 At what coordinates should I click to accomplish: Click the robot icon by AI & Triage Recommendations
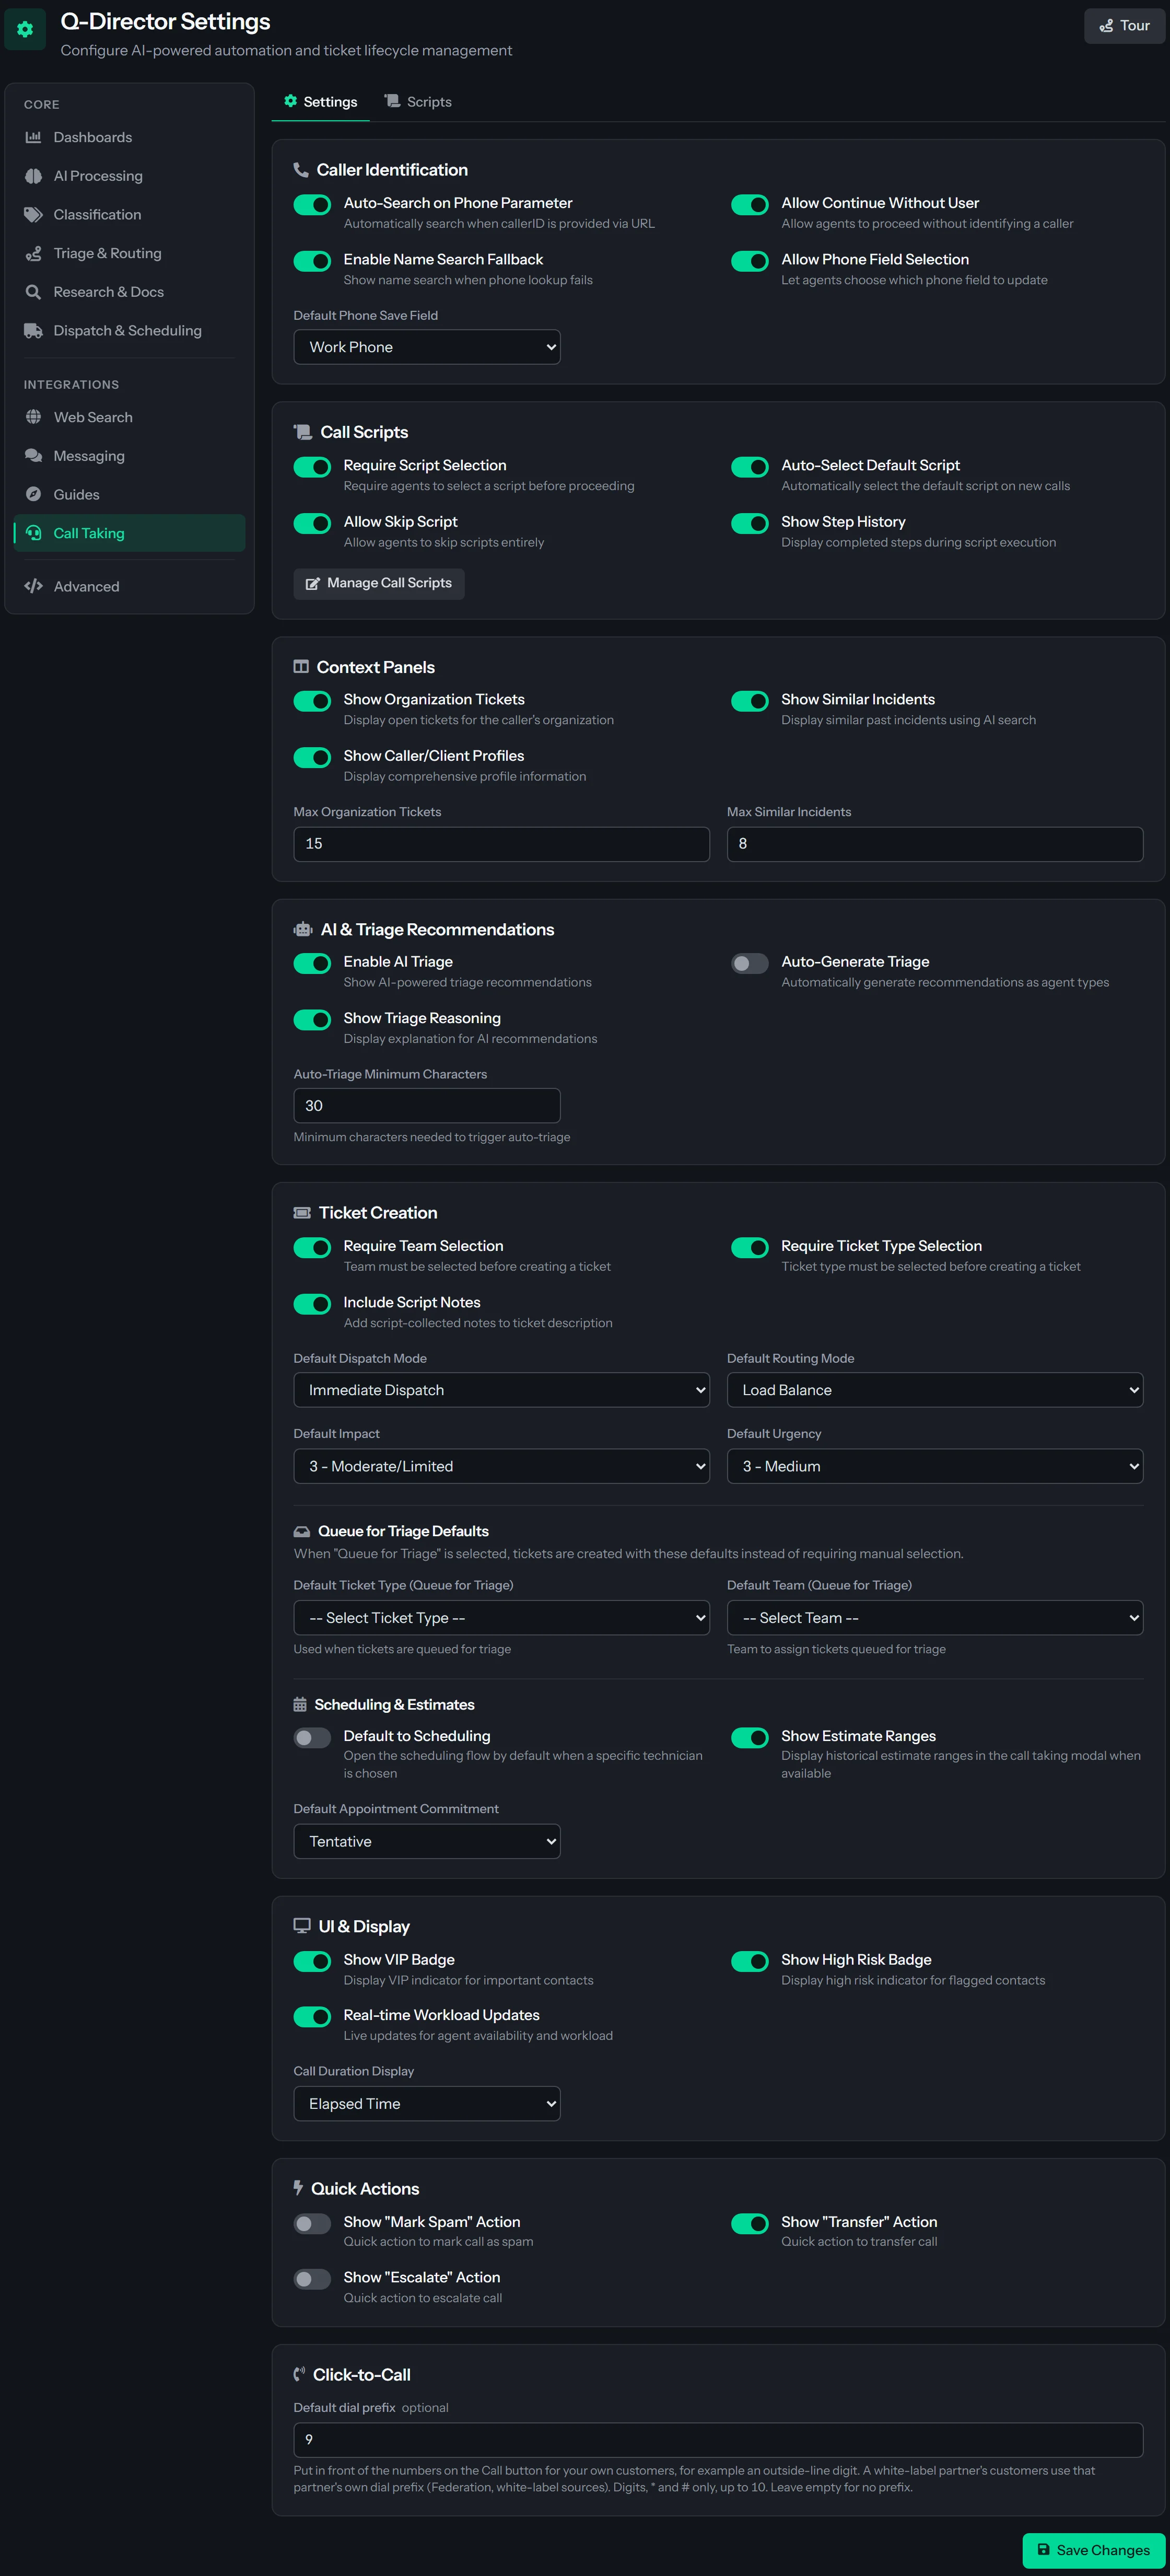[302, 929]
